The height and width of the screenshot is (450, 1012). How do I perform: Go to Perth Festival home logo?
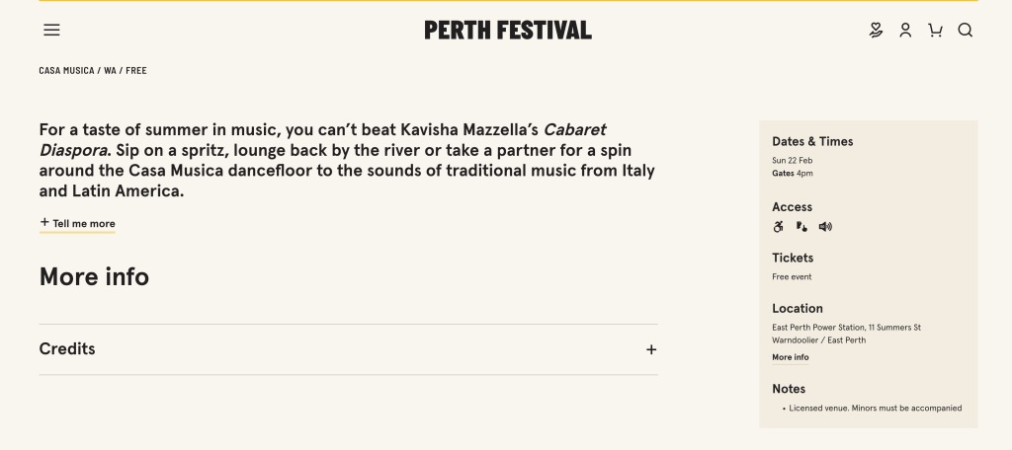point(508,30)
